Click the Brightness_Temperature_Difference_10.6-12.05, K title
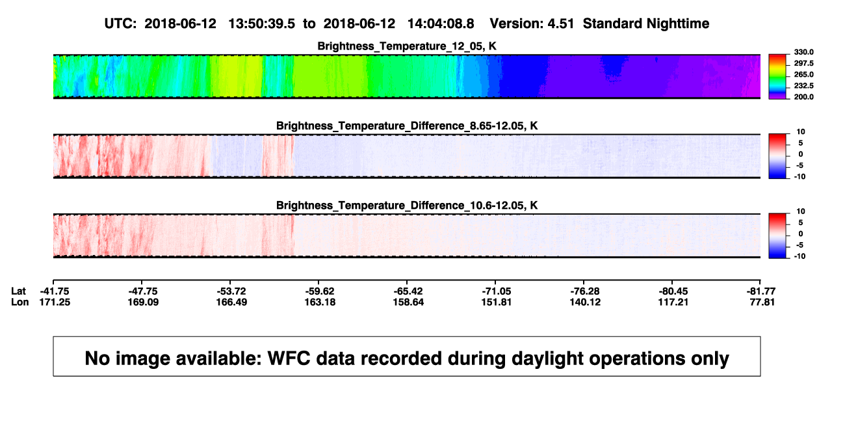The image size is (845, 434). click(x=407, y=206)
